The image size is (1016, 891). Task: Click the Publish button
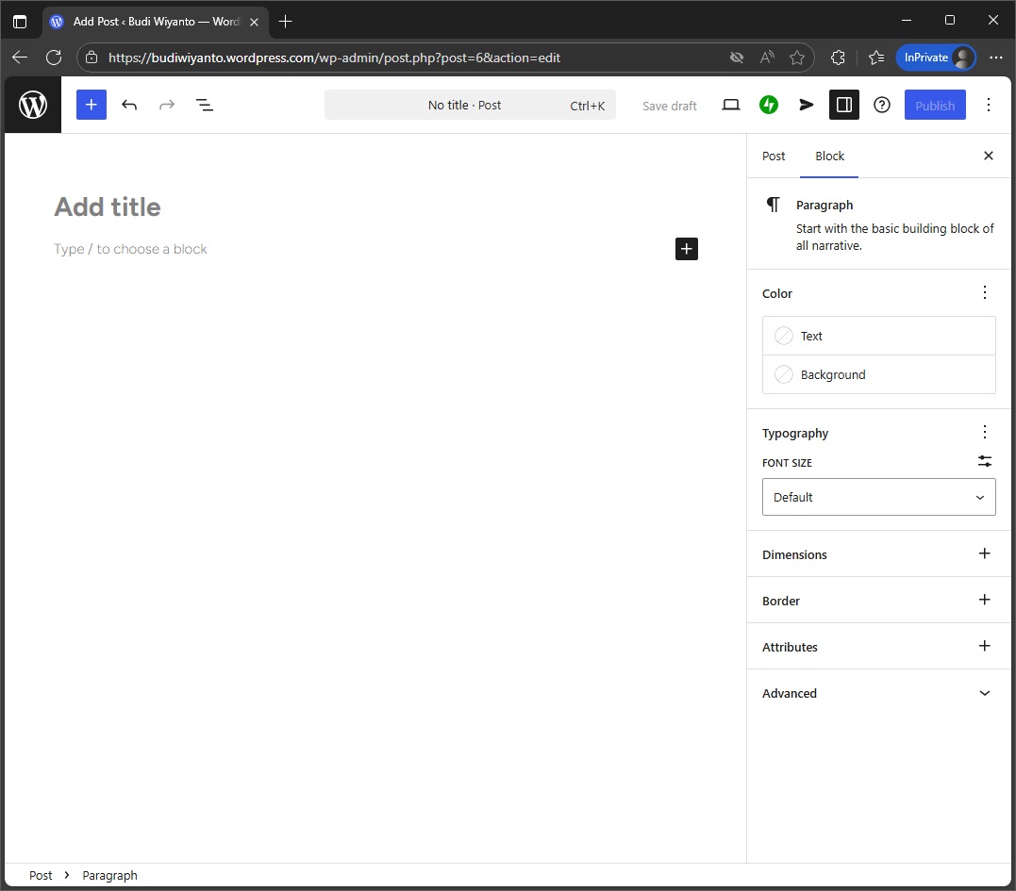point(935,105)
